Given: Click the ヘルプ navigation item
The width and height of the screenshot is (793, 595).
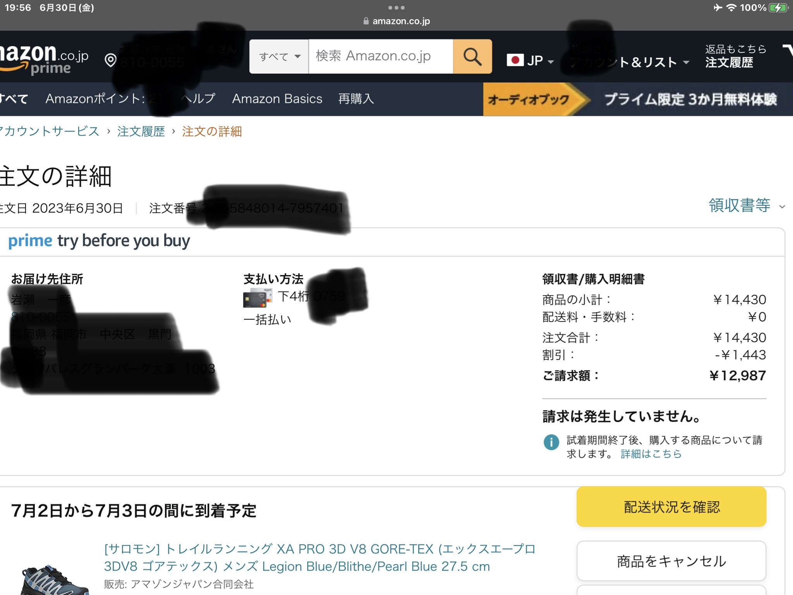Looking at the screenshot, I should pyautogui.click(x=198, y=99).
